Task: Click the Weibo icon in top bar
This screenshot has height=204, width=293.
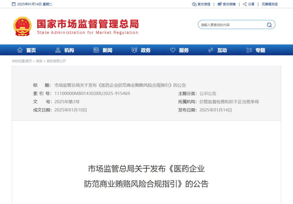Action: click(219, 4)
